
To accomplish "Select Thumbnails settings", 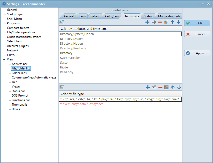I will coord(20,105).
